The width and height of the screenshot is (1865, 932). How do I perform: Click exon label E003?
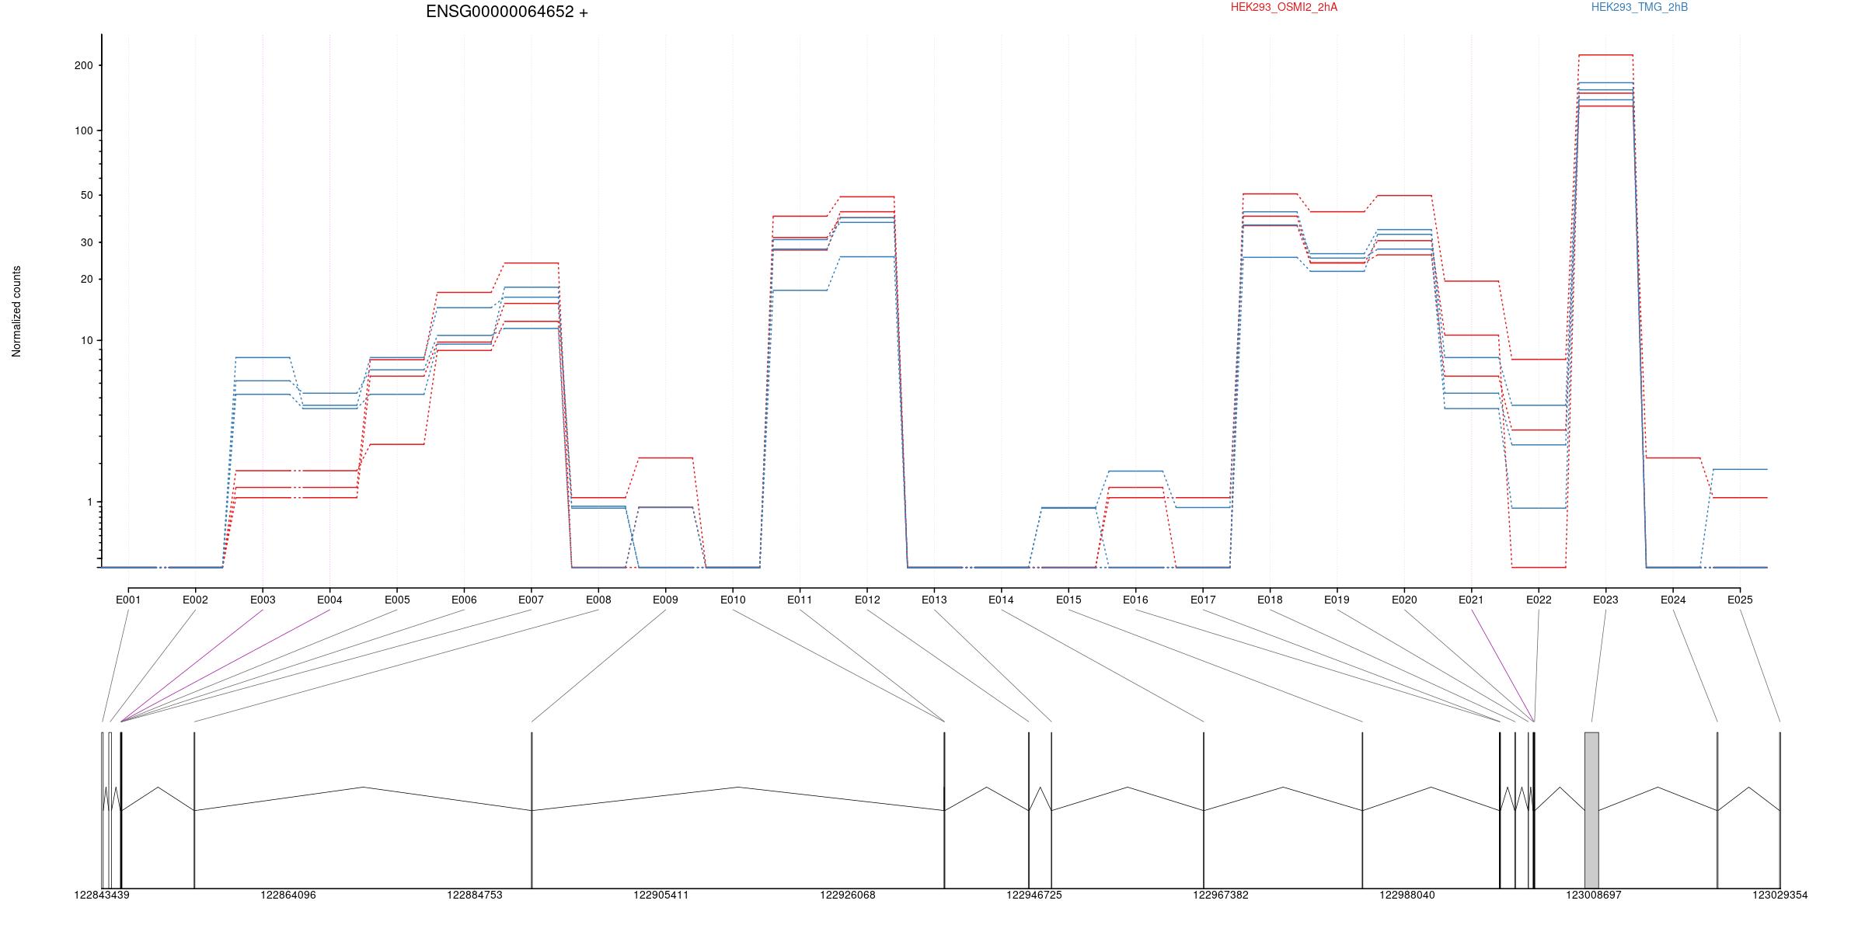click(x=263, y=600)
